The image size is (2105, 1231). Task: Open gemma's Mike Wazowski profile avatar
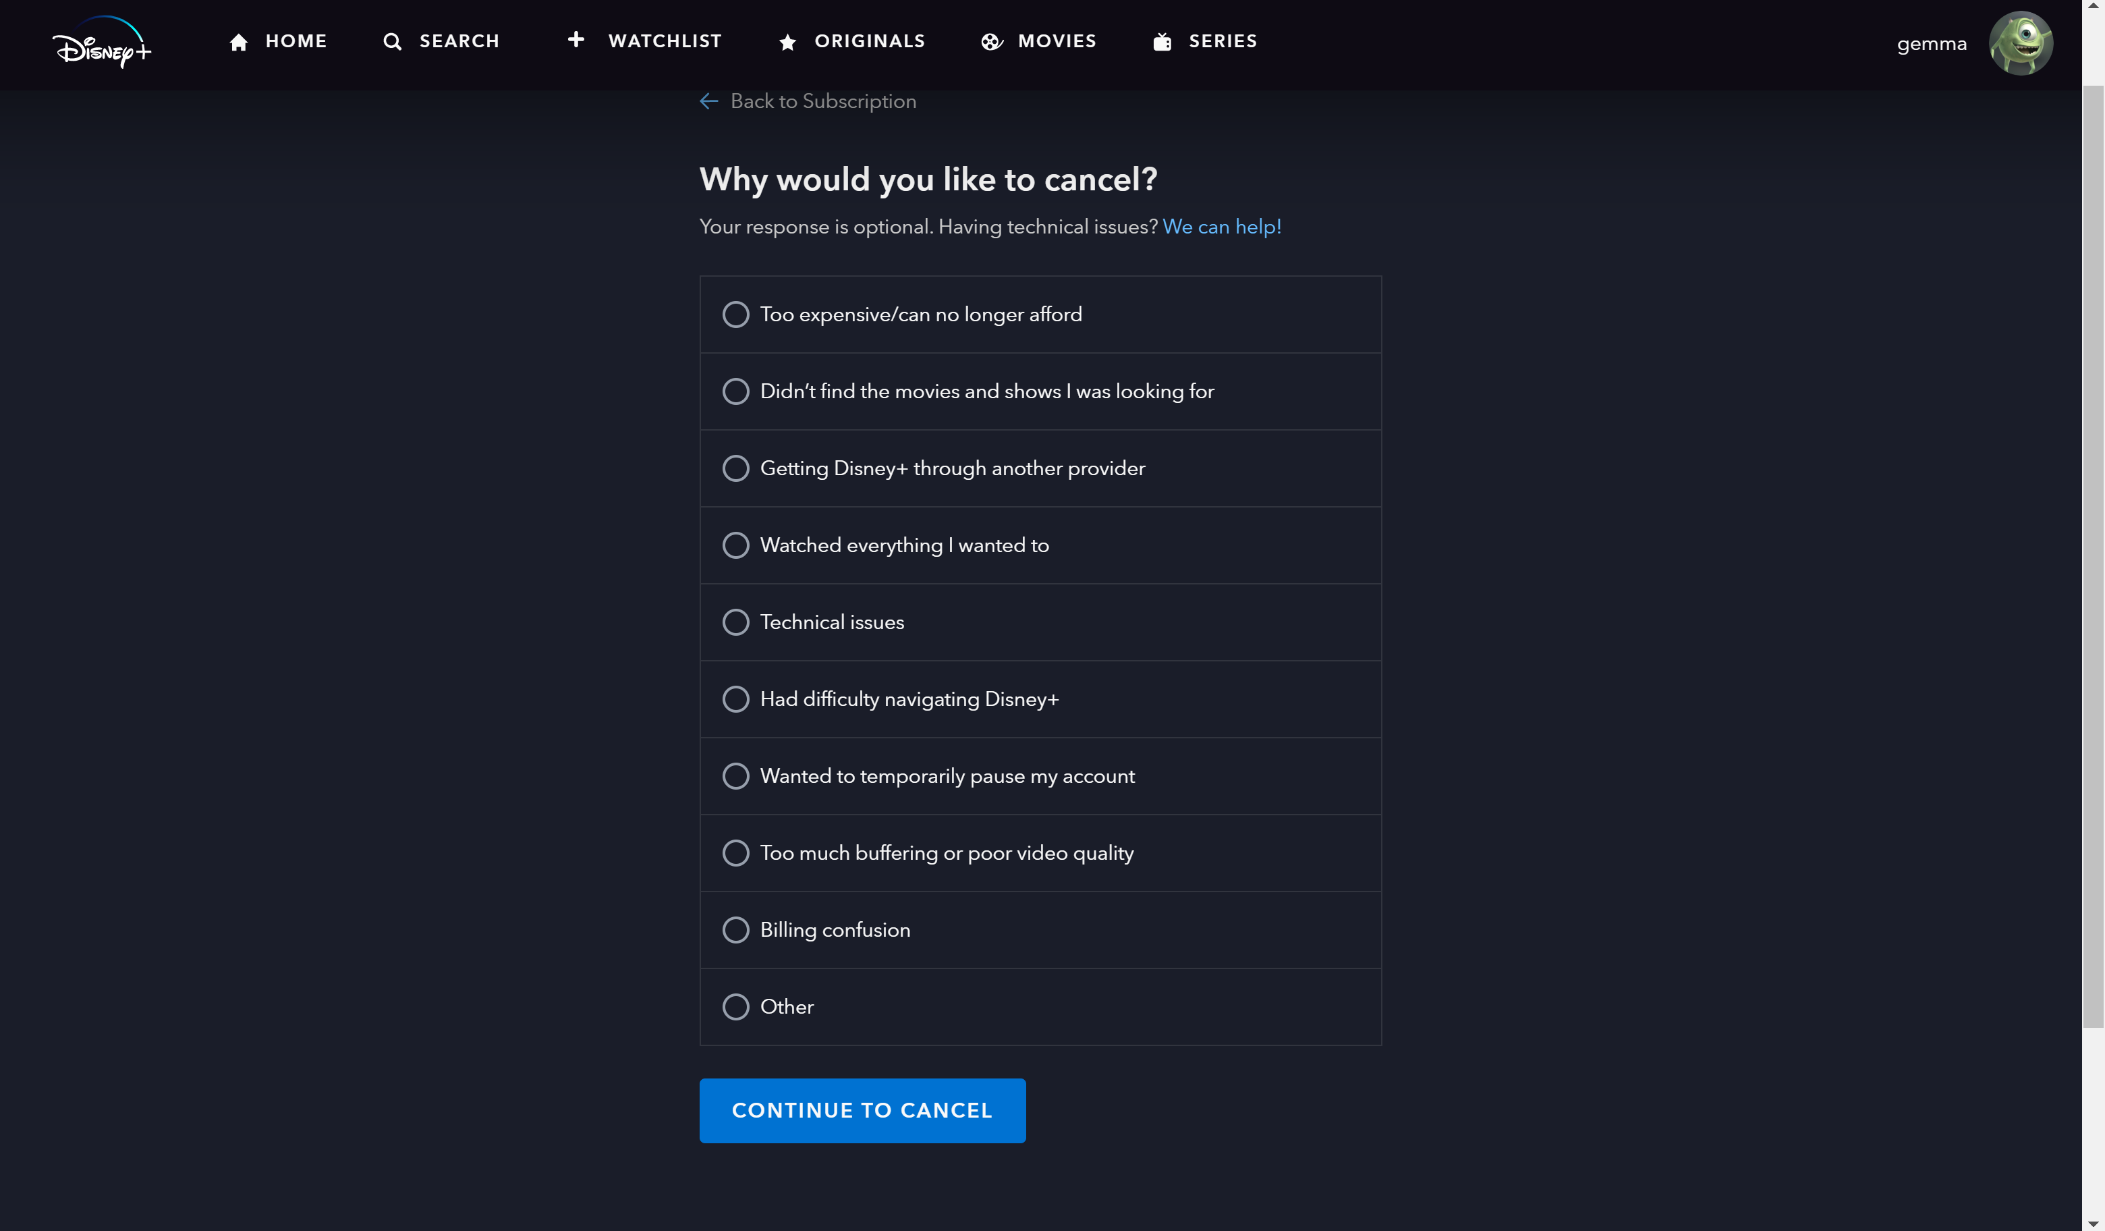coord(2021,43)
